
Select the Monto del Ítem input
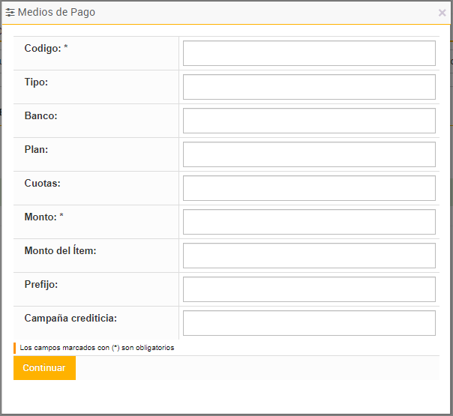tap(309, 256)
